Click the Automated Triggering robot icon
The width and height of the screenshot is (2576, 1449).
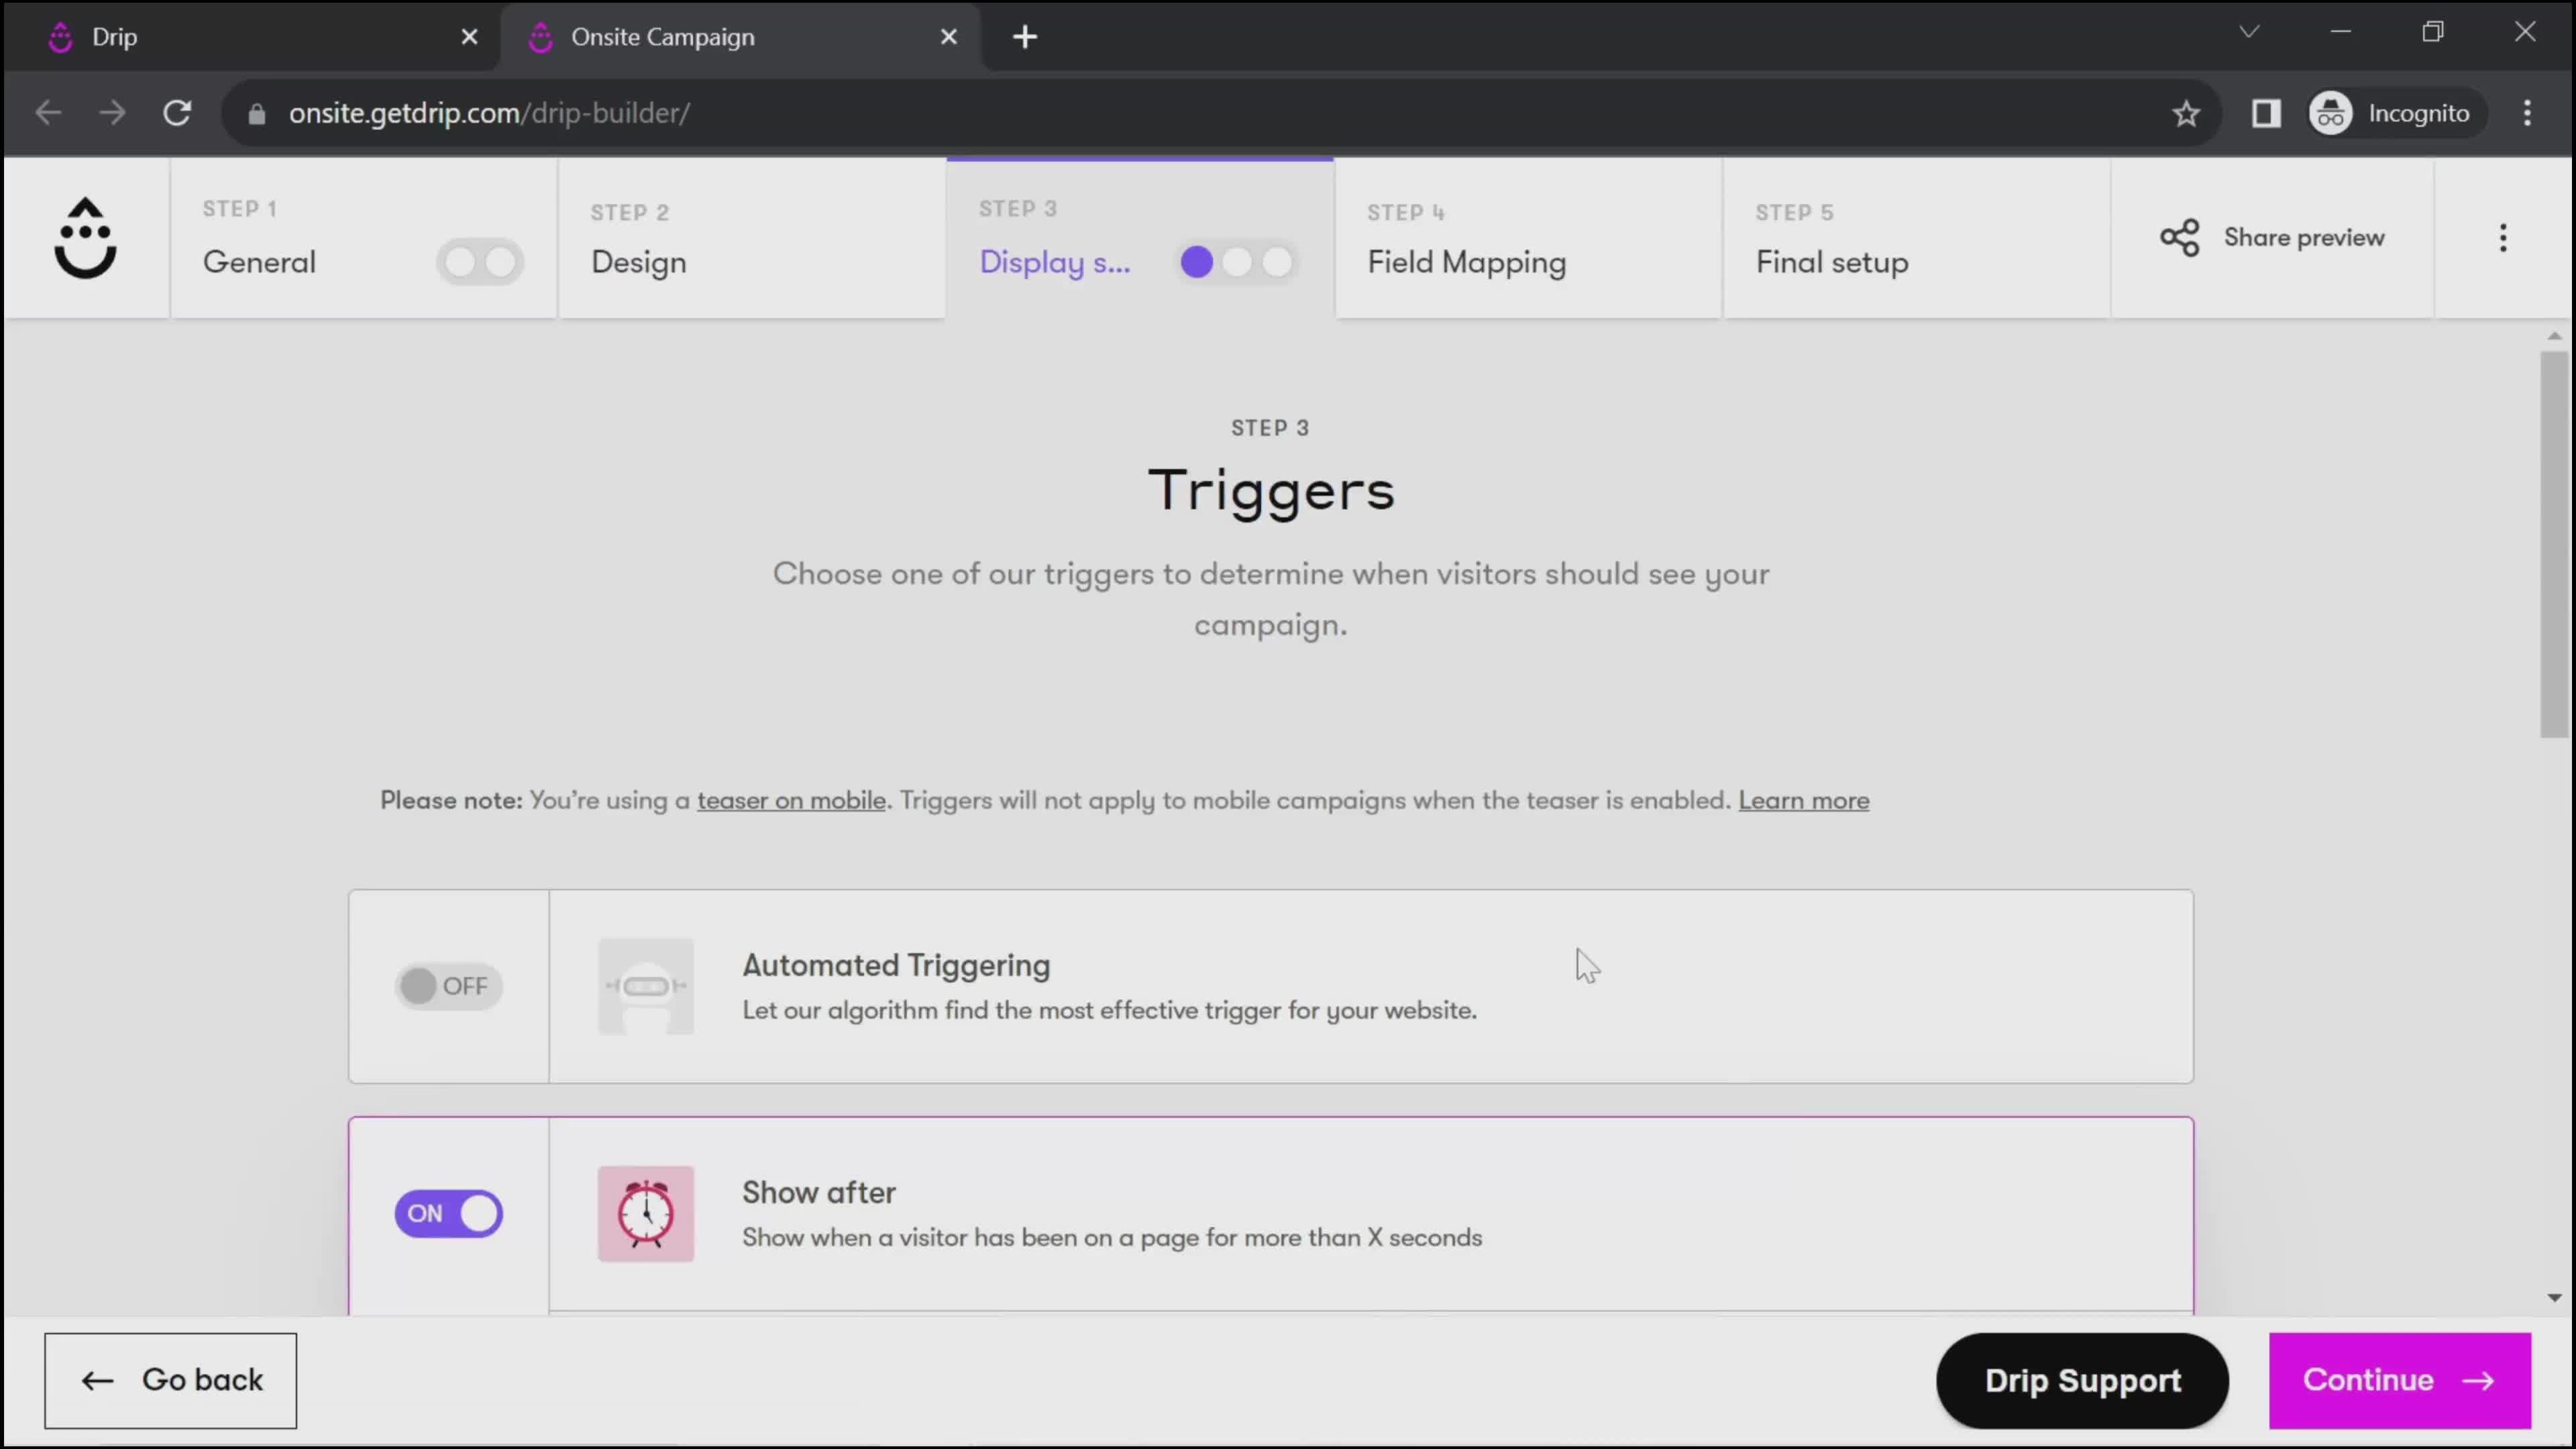coord(646,985)
